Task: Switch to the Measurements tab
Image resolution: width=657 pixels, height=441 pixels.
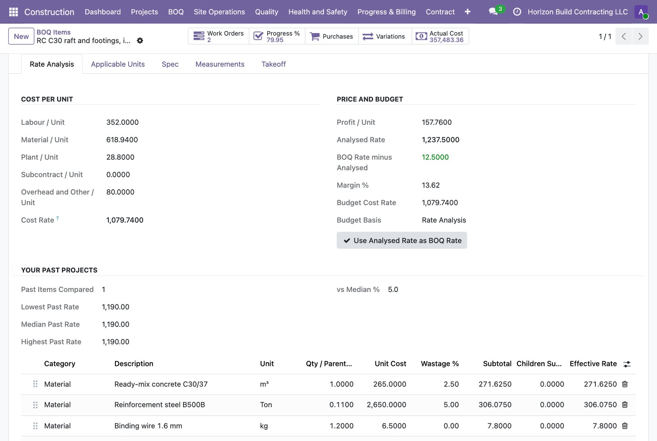Action: coord(220,64)
